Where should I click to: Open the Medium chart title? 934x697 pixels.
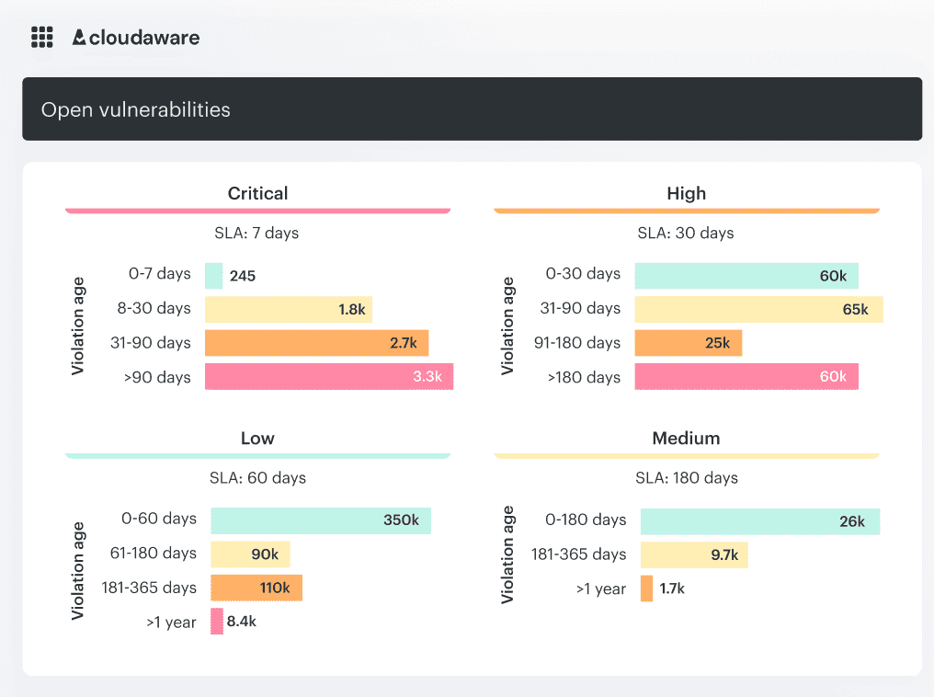[x=686, y=438]
